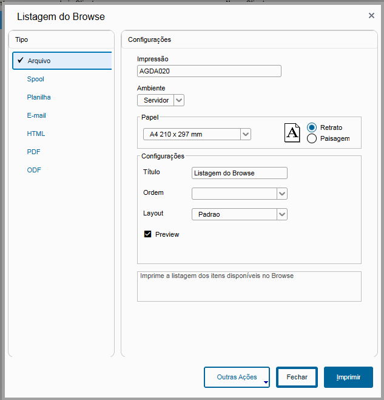Toggle the Preview checkbox
The image size is (384, 400).
coord(147,234)
